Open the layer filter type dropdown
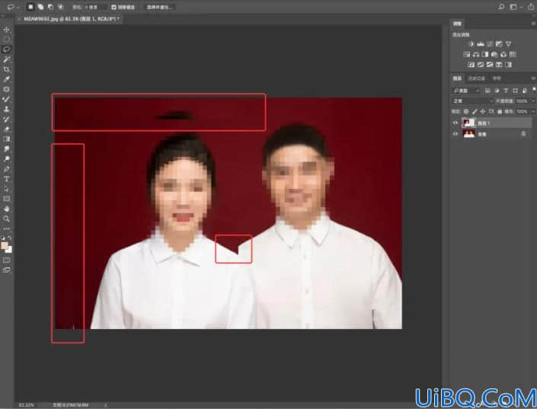Image resolution: width=537 pixels, height=409 pixels. (x=466, y=91)
